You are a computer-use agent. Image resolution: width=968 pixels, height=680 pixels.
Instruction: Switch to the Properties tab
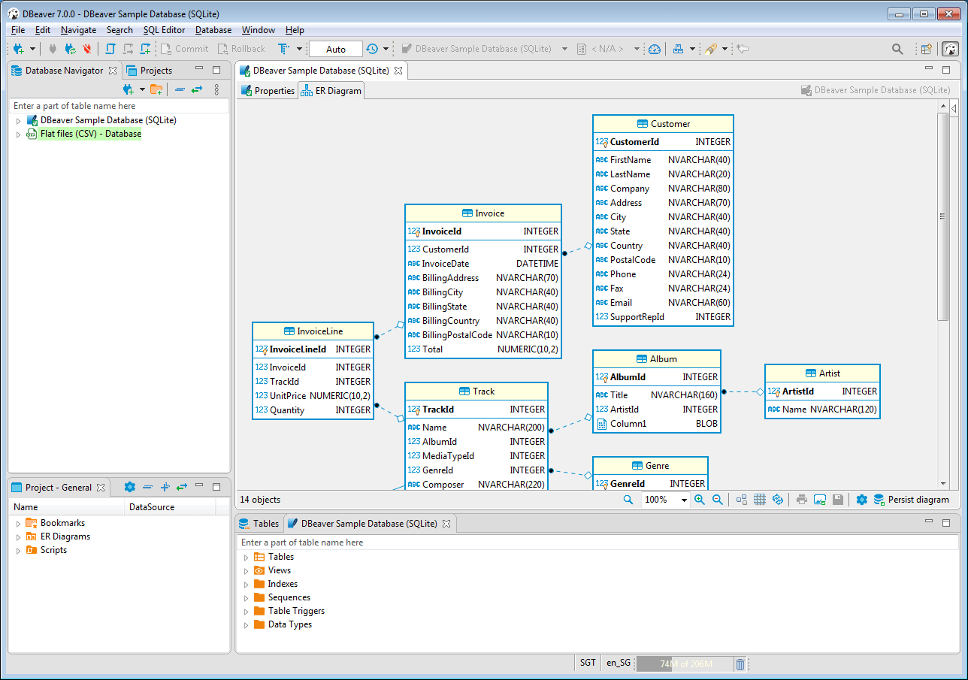tap(268, 91)
